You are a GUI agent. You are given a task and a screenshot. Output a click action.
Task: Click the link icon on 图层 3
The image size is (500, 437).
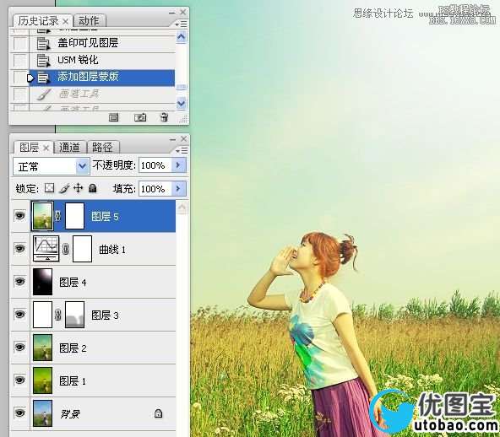coord(58,315)
